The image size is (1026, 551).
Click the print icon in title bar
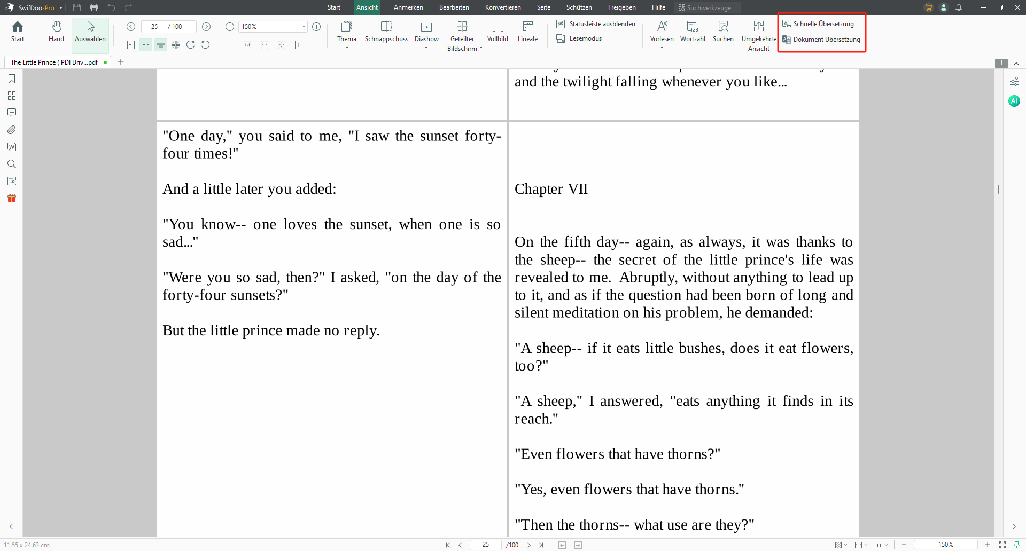click(x=94, y=7)
